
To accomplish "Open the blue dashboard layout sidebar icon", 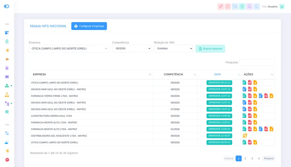I will pyautogui.click(x=7, y=33).
